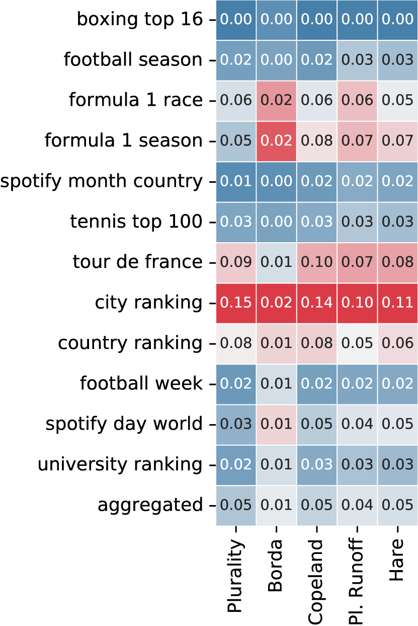Image resolution: width=418 pixels, height=626 pixels.
Task: Select the country ranking Hare cell 0.06
Action: 397,343
